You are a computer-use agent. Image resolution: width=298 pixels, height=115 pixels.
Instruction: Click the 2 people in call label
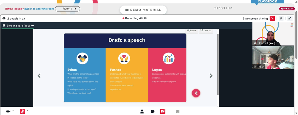[x=17, y=18]
